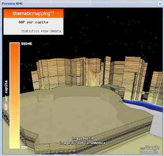
Task: Click the 'Image © 2008 TerraMetrics' attribution
Action: 82,143
